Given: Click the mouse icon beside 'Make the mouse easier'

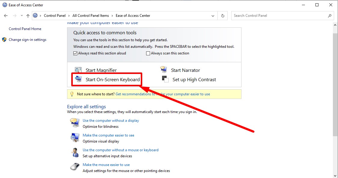Looking at the screenshot, I should [x=75, y=167].
